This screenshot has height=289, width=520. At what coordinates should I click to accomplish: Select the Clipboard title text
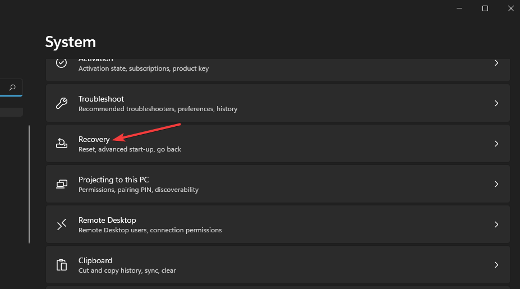click(x=95, y=260)
